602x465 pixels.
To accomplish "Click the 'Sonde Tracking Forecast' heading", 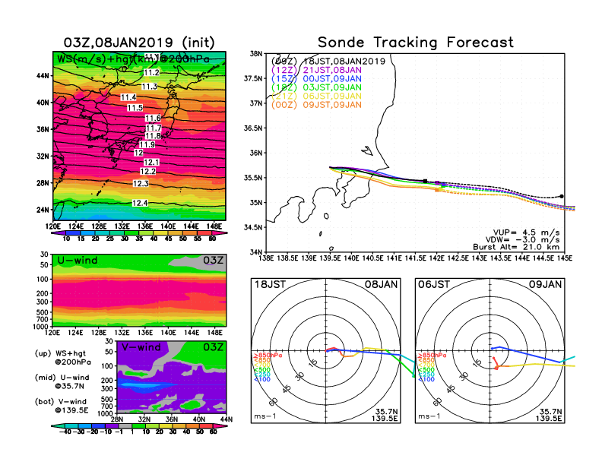I will 416,42.
